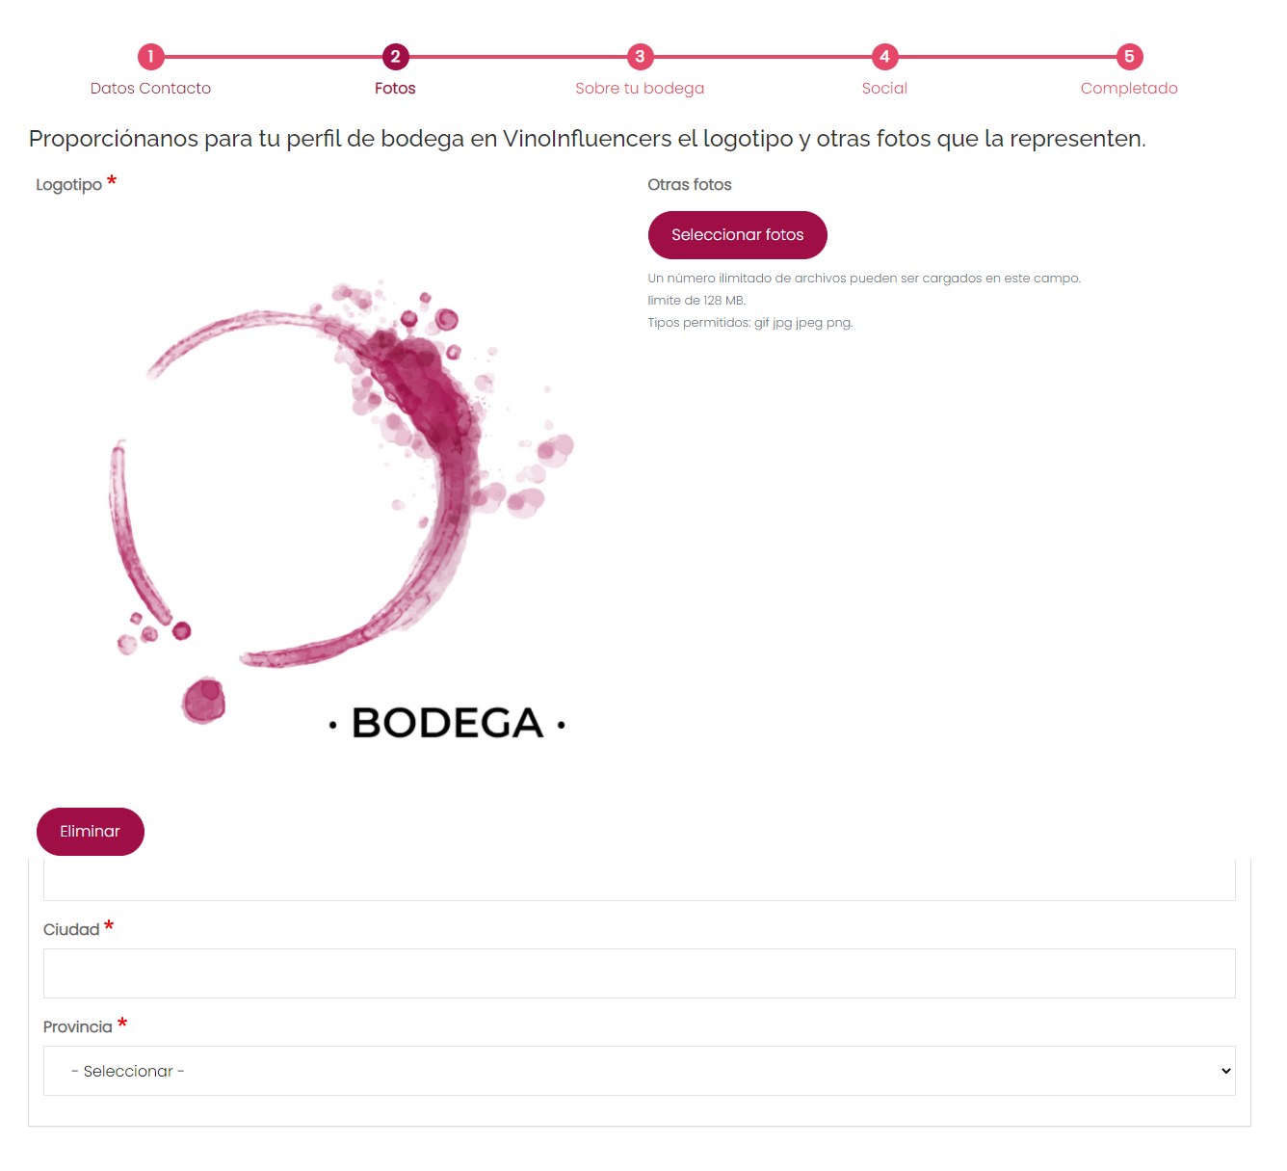Click step 1 circle icon
This screenshot has height=1171, width=1287.
pos(150,57)
